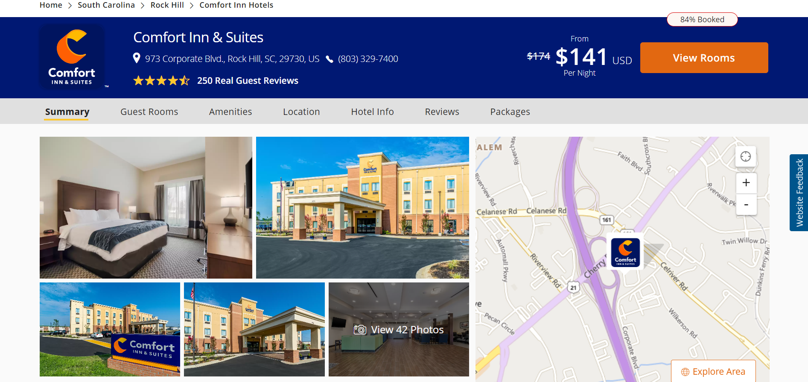Select the Reviews tab
This screenshot has width=808, height=382.
pyautogui.click(x=442, y=112)
